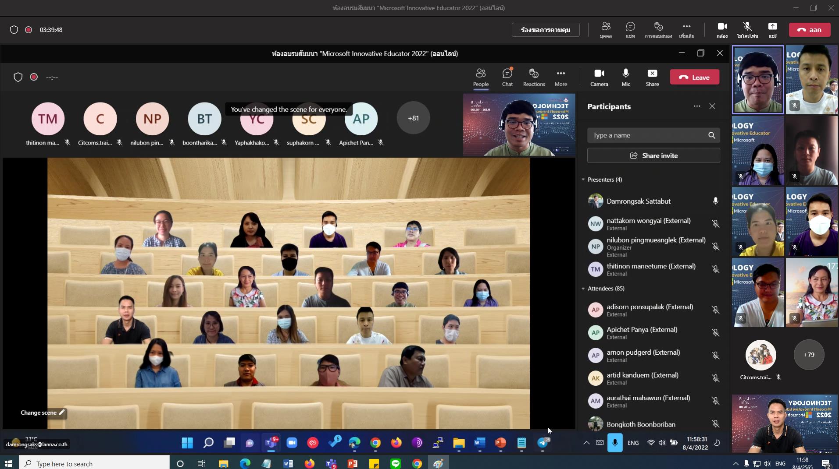Click the outer share content icon

point(773,30)
